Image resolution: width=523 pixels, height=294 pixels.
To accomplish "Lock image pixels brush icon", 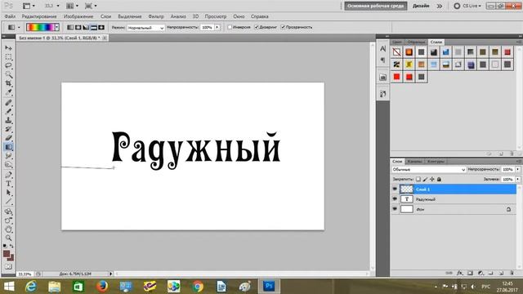I will [x=425, y=180].
